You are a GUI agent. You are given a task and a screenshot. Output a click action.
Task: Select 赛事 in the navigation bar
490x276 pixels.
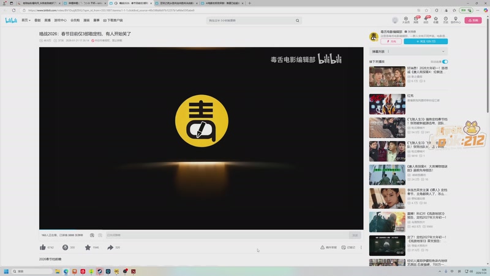(97, 20)
